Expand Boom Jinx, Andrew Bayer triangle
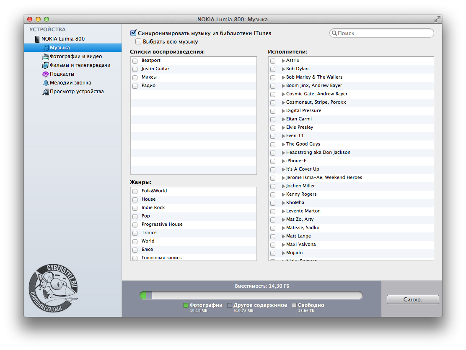The image size is (466, 350). pyautogui.click(x=283, y=86)
